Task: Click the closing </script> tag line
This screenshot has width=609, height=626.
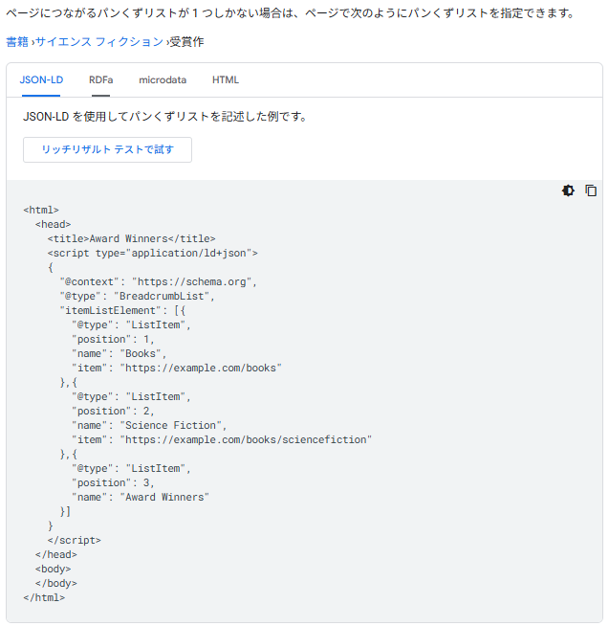Action: 75,541
